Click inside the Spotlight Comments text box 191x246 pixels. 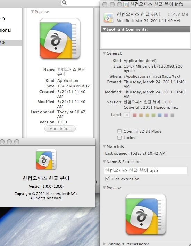[146, 40]
